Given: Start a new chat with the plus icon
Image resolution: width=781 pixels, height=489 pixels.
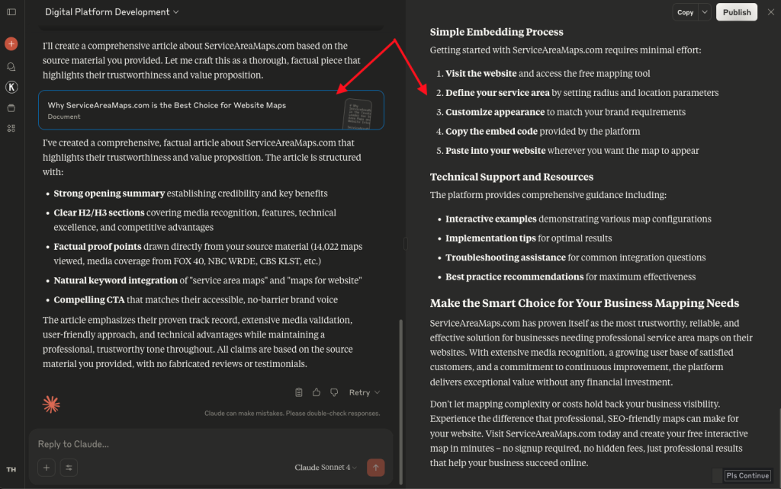Looking at the screenshot, I should point(11,43).
